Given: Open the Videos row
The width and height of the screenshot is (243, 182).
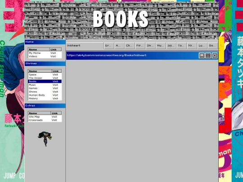Looking at the screenshot, I should pyautogui.click(x=45, y=56).
